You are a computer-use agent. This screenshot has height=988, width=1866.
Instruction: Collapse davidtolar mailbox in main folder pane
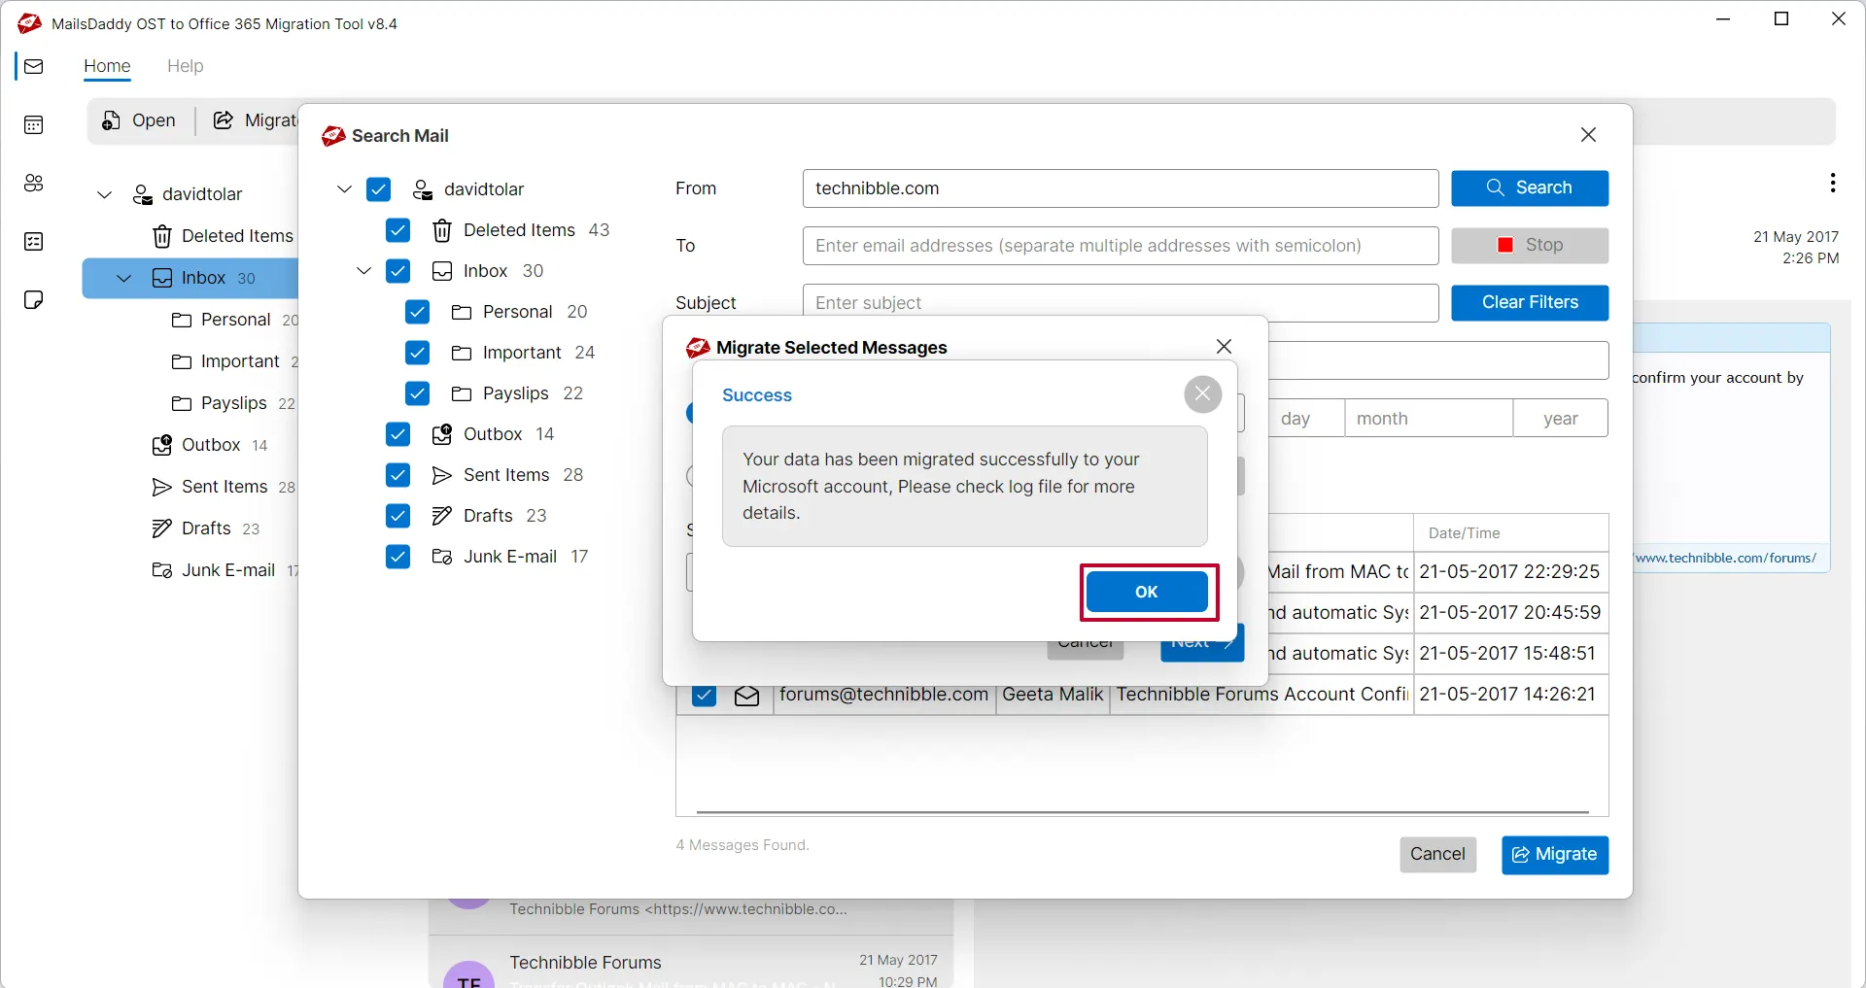coord(105,194)
